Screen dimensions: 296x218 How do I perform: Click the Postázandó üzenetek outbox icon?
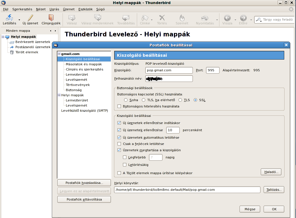pyautogui.click(x=12, y=47)
